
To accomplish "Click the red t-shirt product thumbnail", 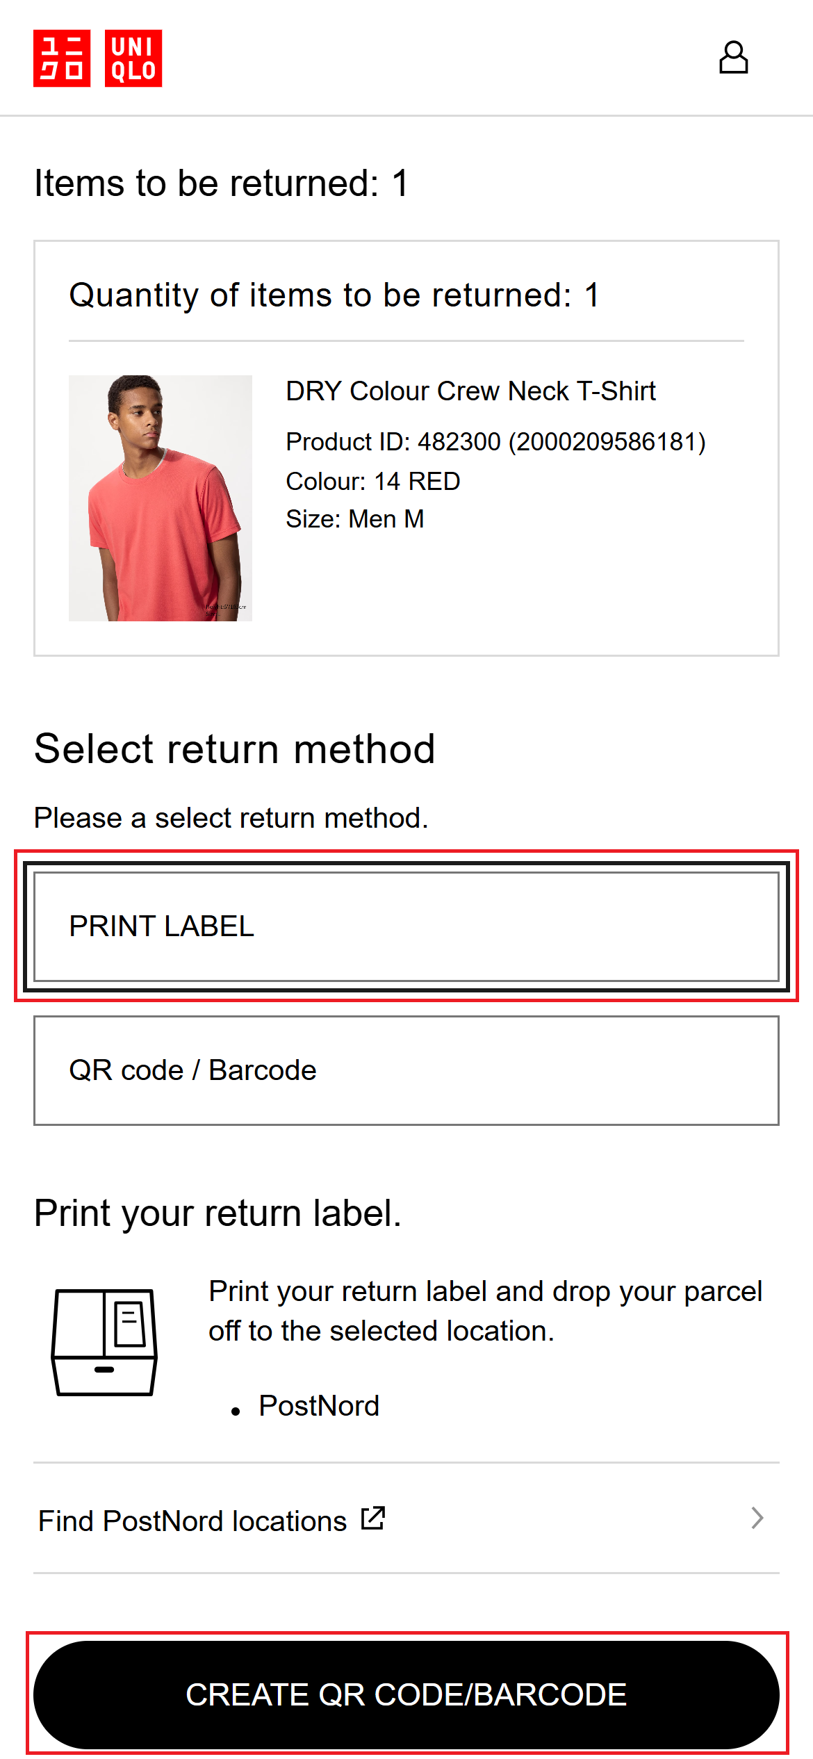I will [161, 498].
